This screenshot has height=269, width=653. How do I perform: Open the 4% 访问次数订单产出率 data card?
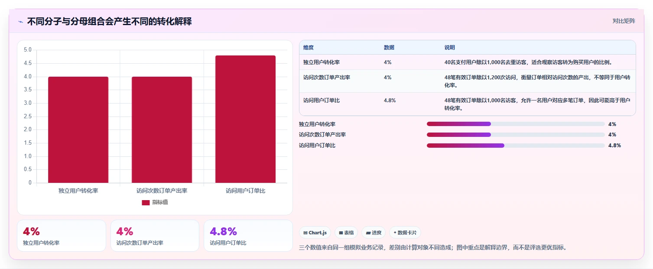(155, 236)
